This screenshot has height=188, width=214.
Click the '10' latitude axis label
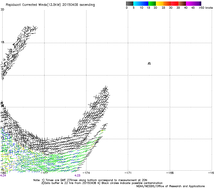pyautogui.click(x=2, y=169)
